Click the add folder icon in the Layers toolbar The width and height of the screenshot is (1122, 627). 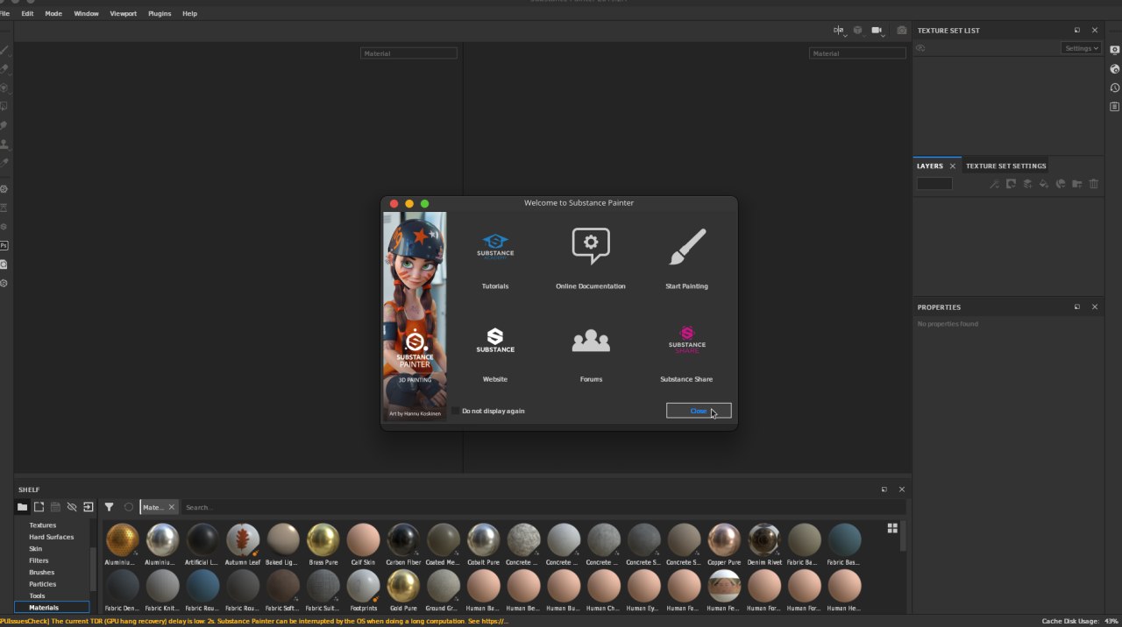click(x=1077, y=184)
